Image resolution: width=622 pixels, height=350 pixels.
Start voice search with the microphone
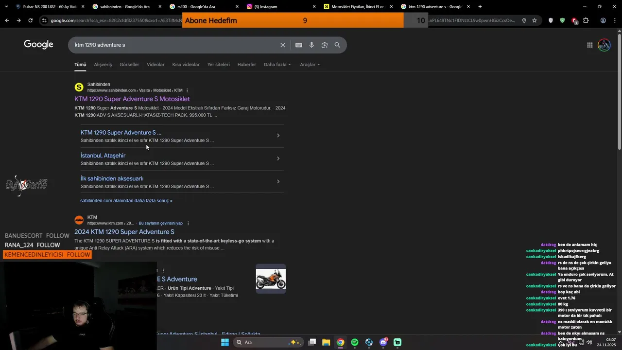tap(311, 45)
